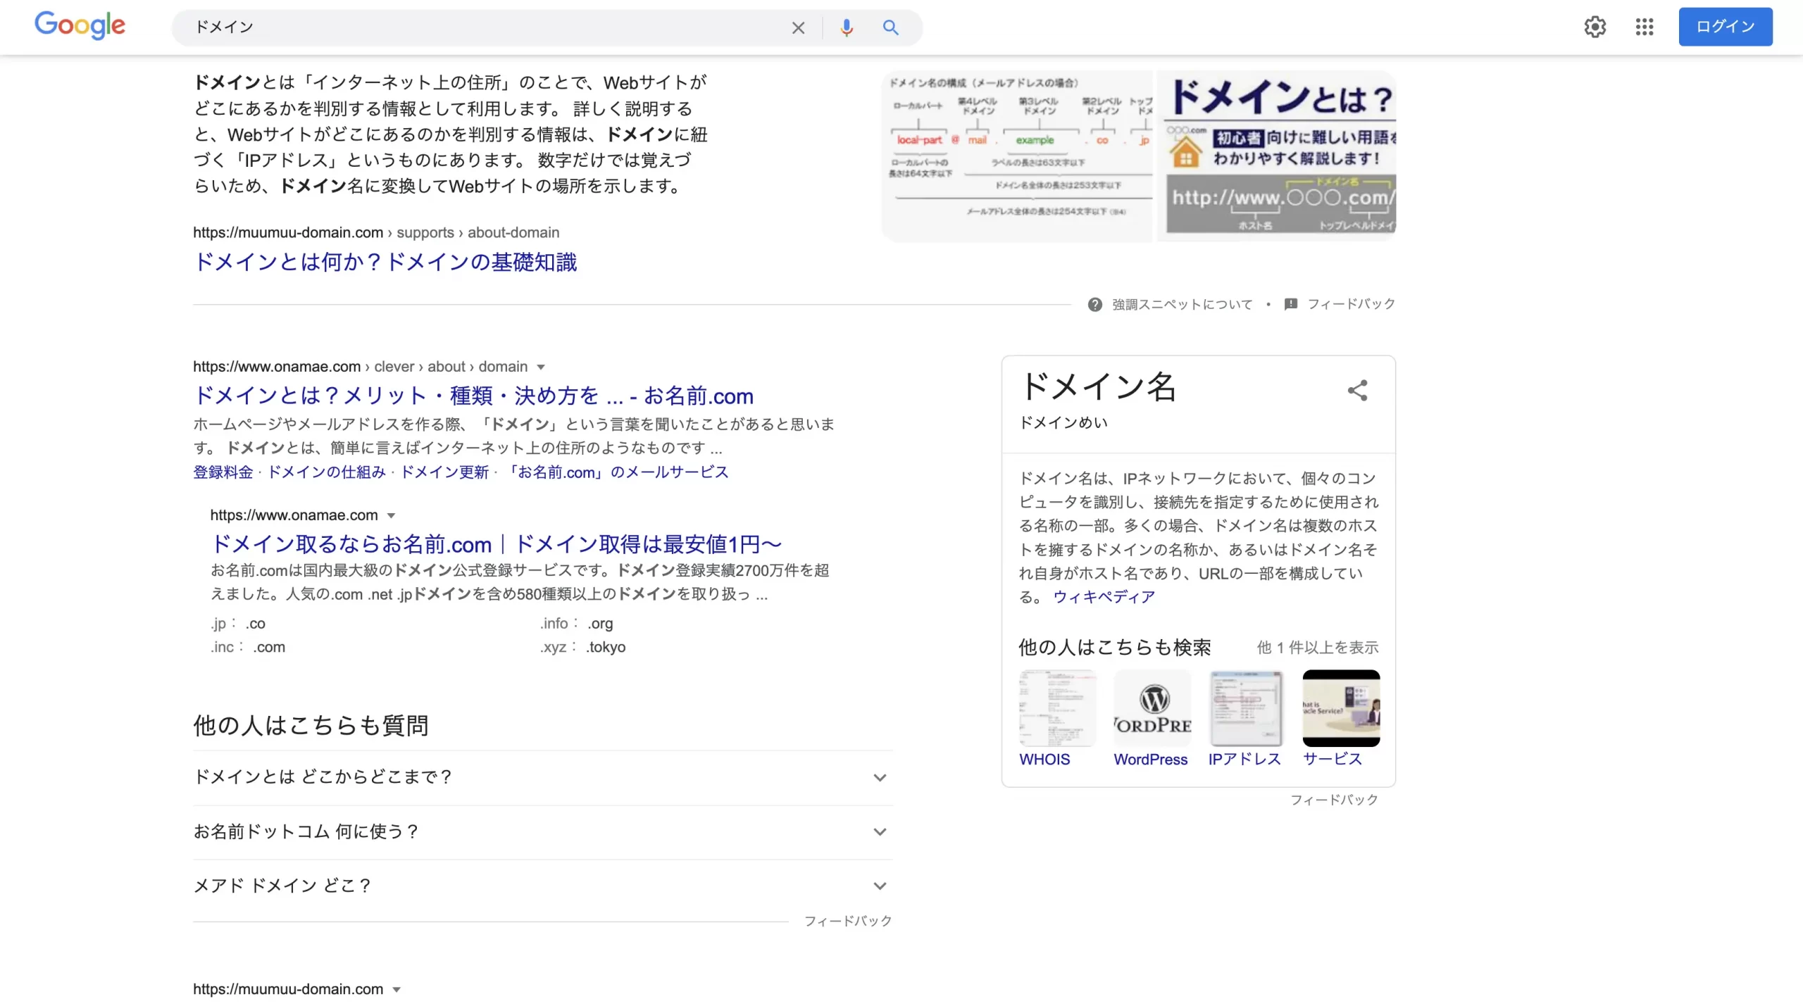This screenshot has width=1803, height=1006.
Task: Click the .co link
Action: tap(255, 623)
